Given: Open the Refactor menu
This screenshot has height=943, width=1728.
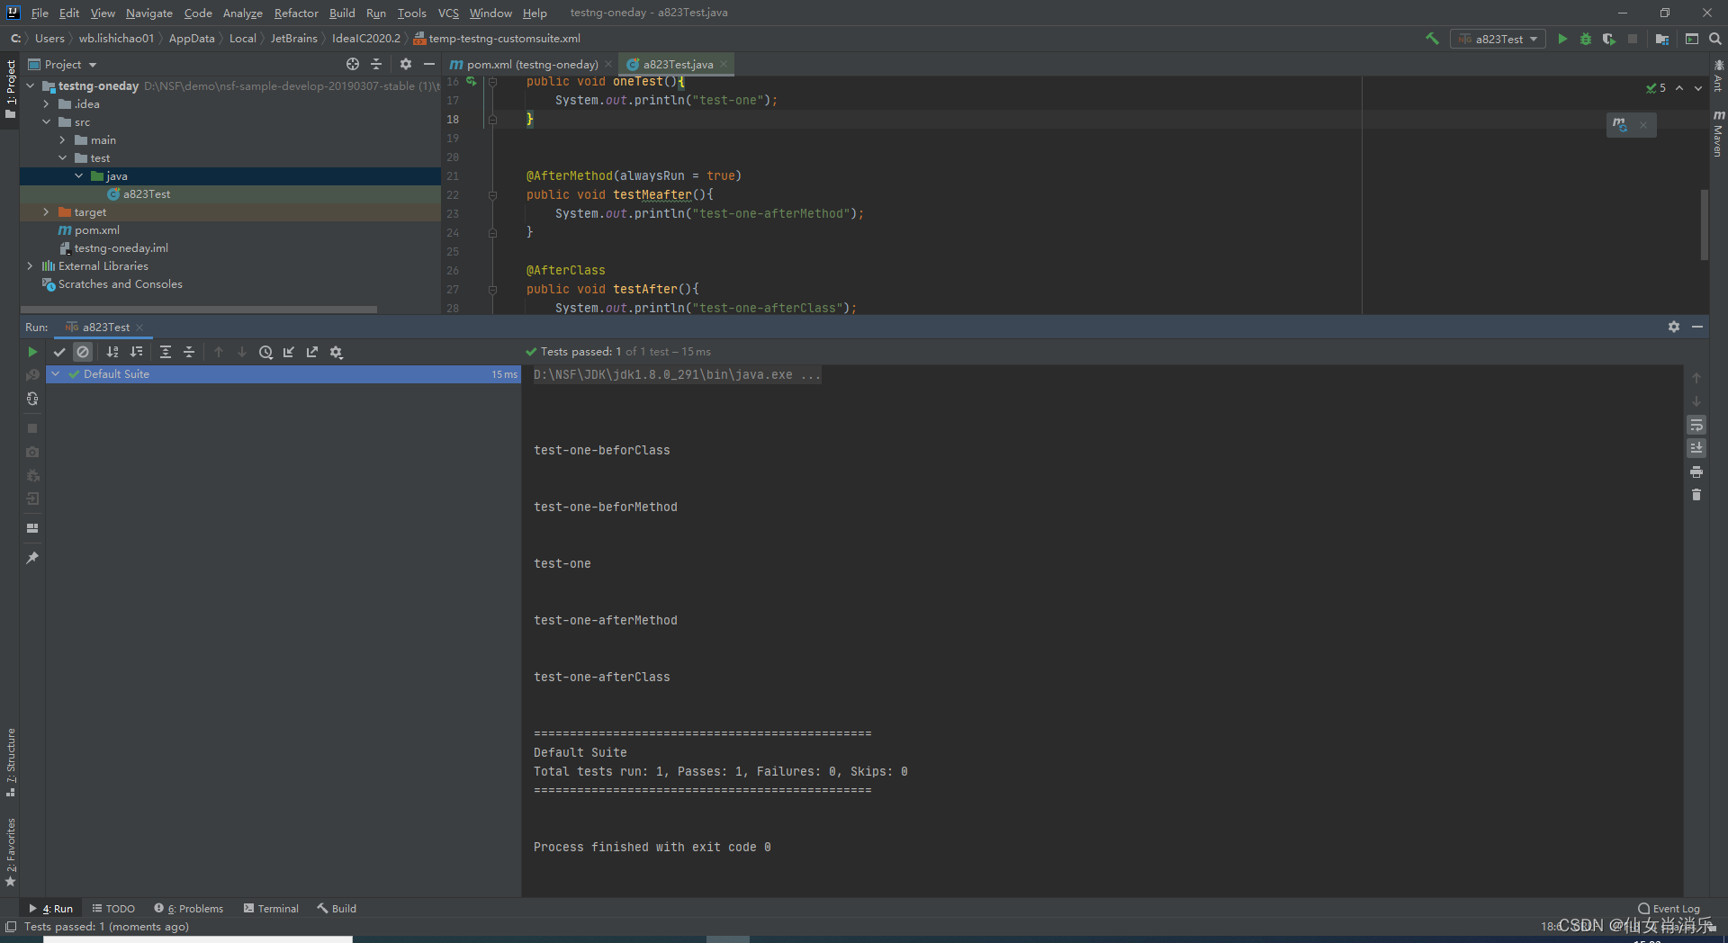Looking at the screenshot, I should (x=296, y=13).
